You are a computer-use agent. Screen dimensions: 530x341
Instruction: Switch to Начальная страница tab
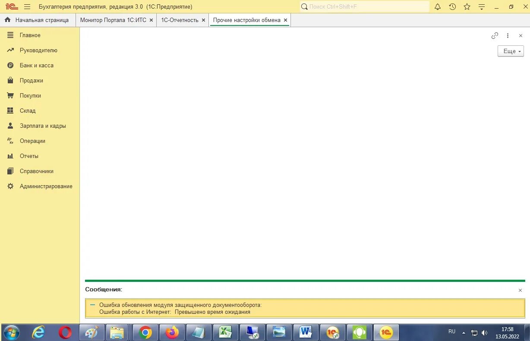coord(37,20)
